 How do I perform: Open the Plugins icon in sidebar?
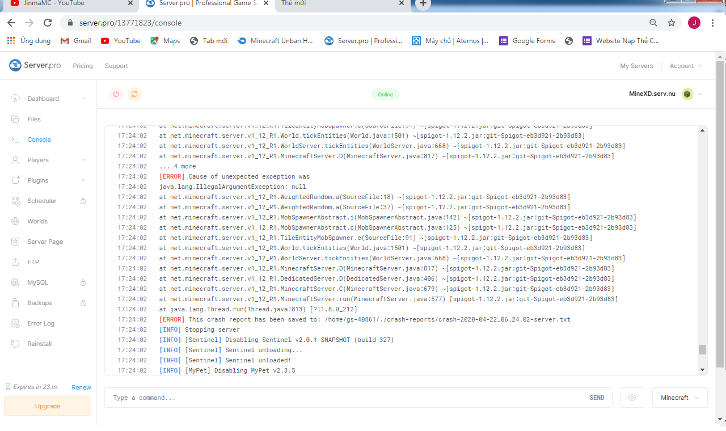tap(16, 180)
